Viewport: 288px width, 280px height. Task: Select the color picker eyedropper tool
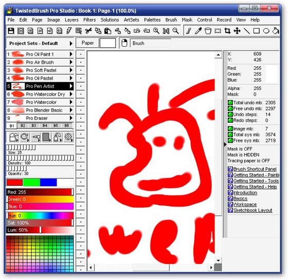click(199, 31)
